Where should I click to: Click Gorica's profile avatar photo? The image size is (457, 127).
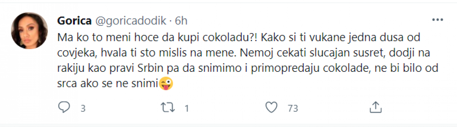[x=29, y=31]
